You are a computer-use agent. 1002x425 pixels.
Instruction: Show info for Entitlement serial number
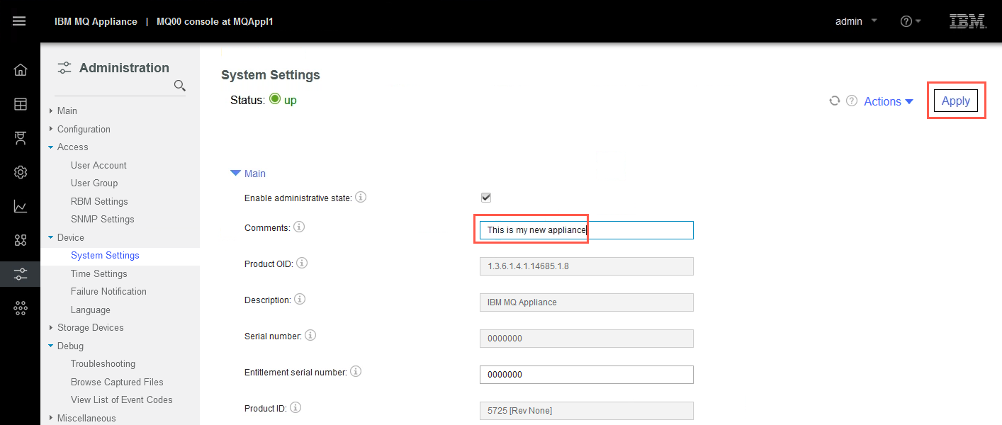[356, 371]
